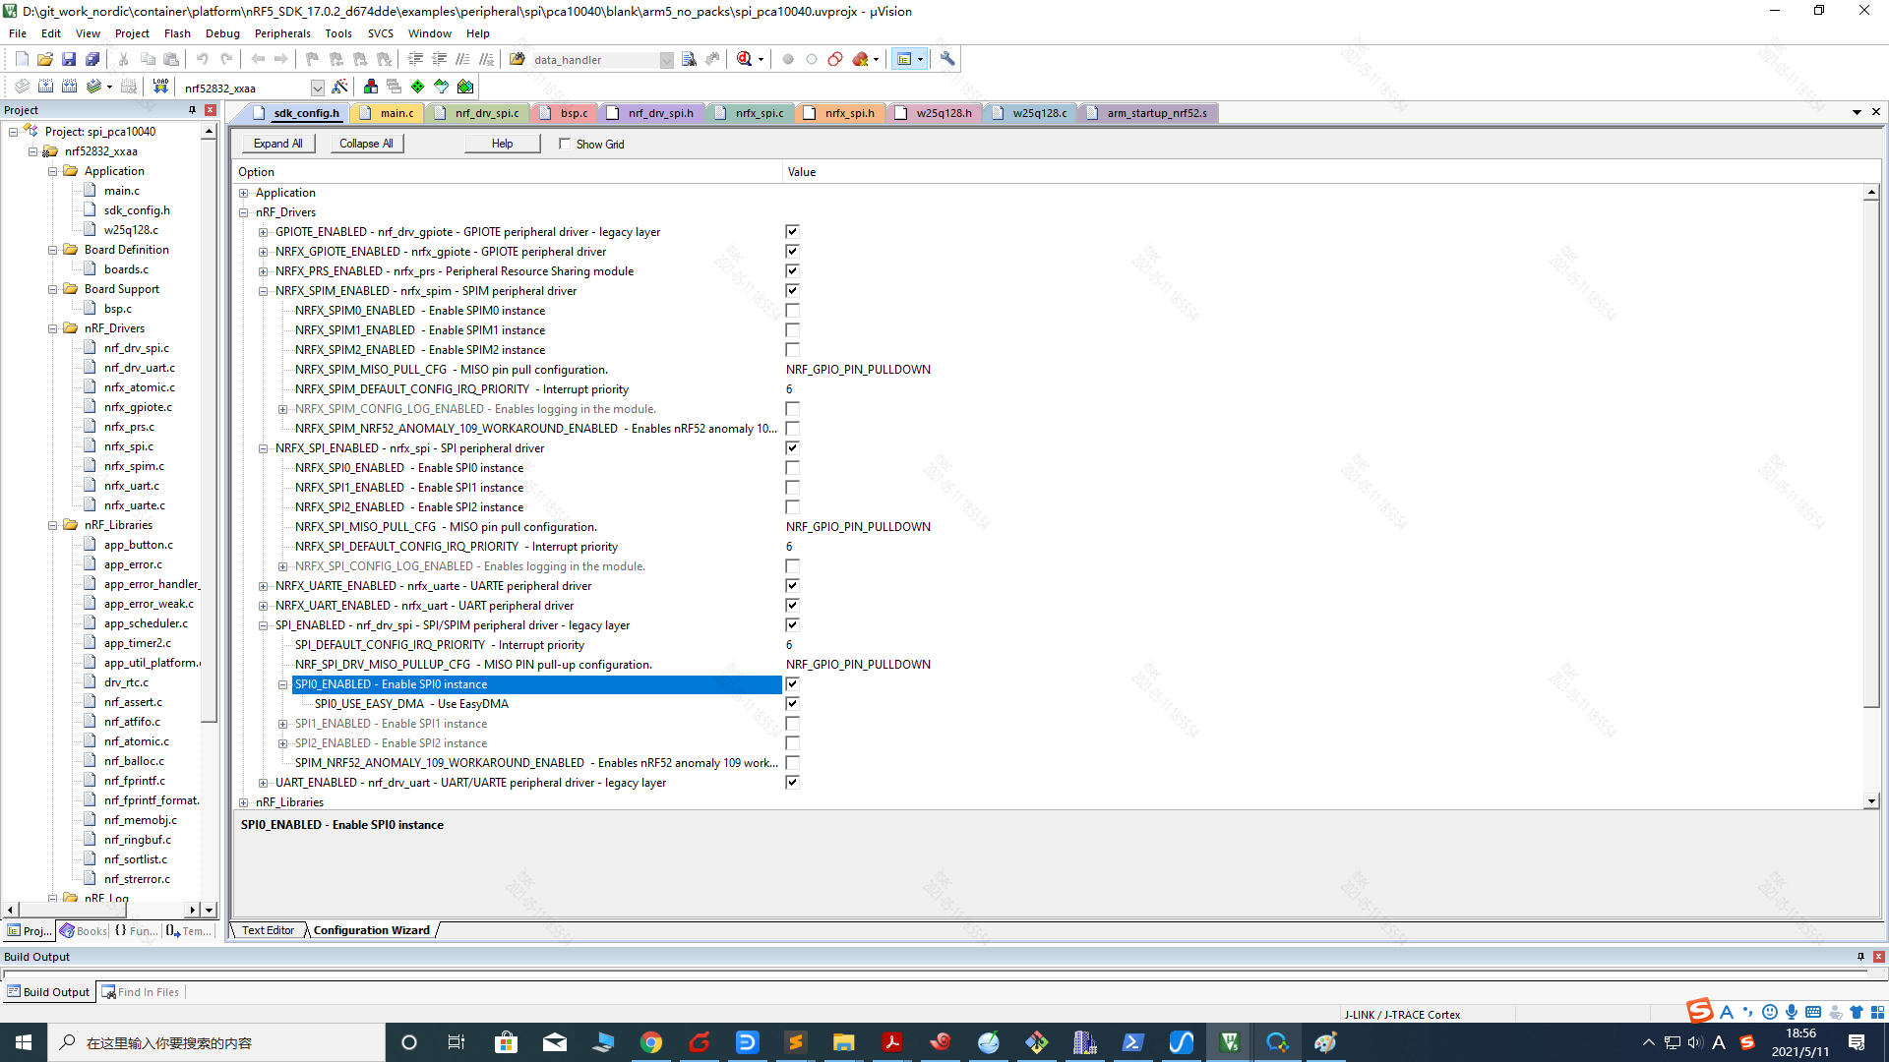Click the Options for Target icon
The image size is (1889, 1062).
coord(341,87)
